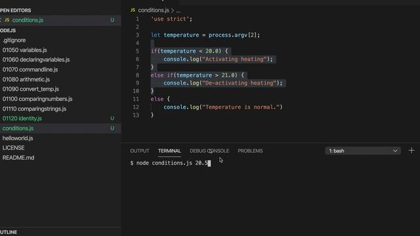Viewport: 420px width, 236px height.
Task: Switch to the Terminal panel tab
Action: (169, 151)
